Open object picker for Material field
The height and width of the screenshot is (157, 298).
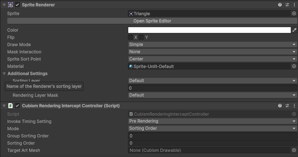coord(294,67)
